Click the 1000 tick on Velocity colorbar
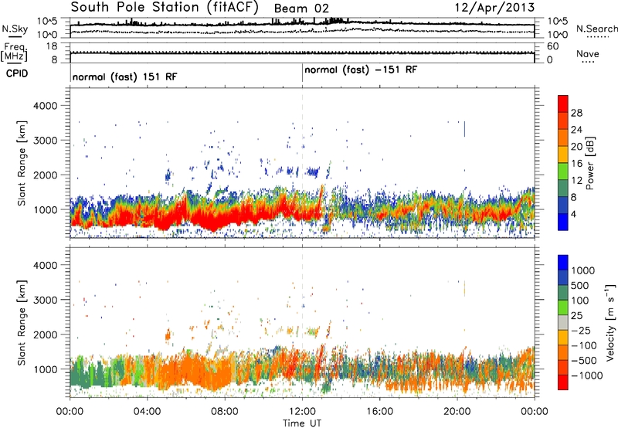 [583, 270]
